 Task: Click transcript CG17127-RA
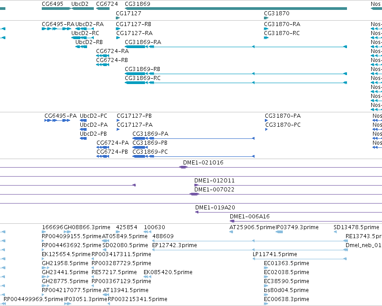[x=134, y=33]
